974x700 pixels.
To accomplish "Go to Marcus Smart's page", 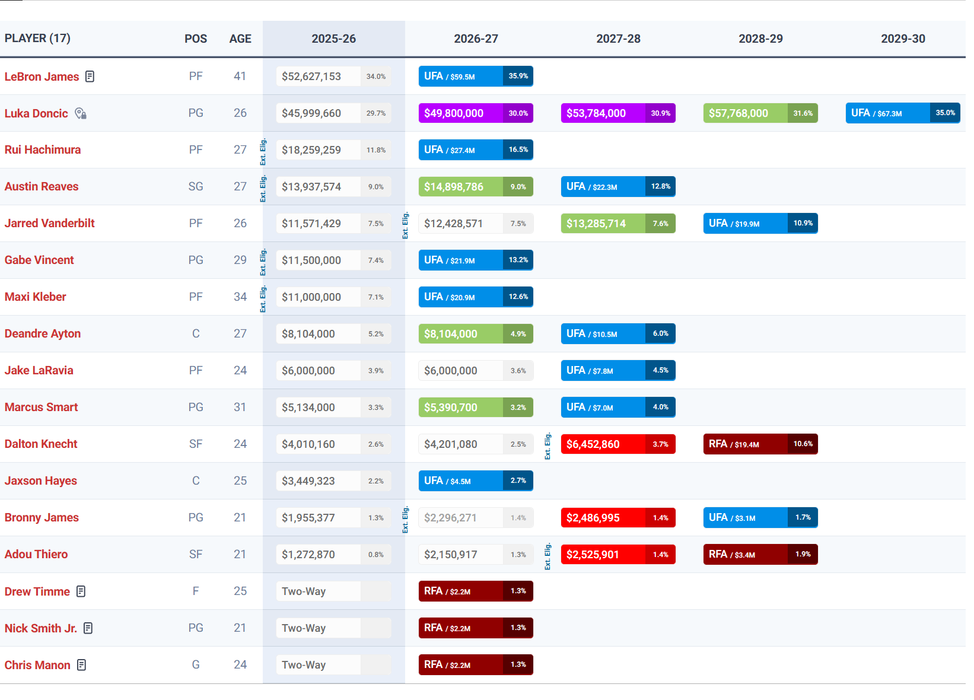I will (42, 408).
